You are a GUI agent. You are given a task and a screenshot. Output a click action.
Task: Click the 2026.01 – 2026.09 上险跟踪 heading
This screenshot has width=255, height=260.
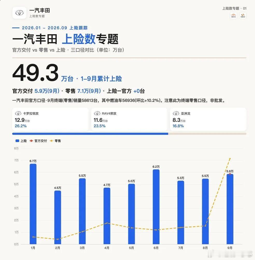[55, 28]
